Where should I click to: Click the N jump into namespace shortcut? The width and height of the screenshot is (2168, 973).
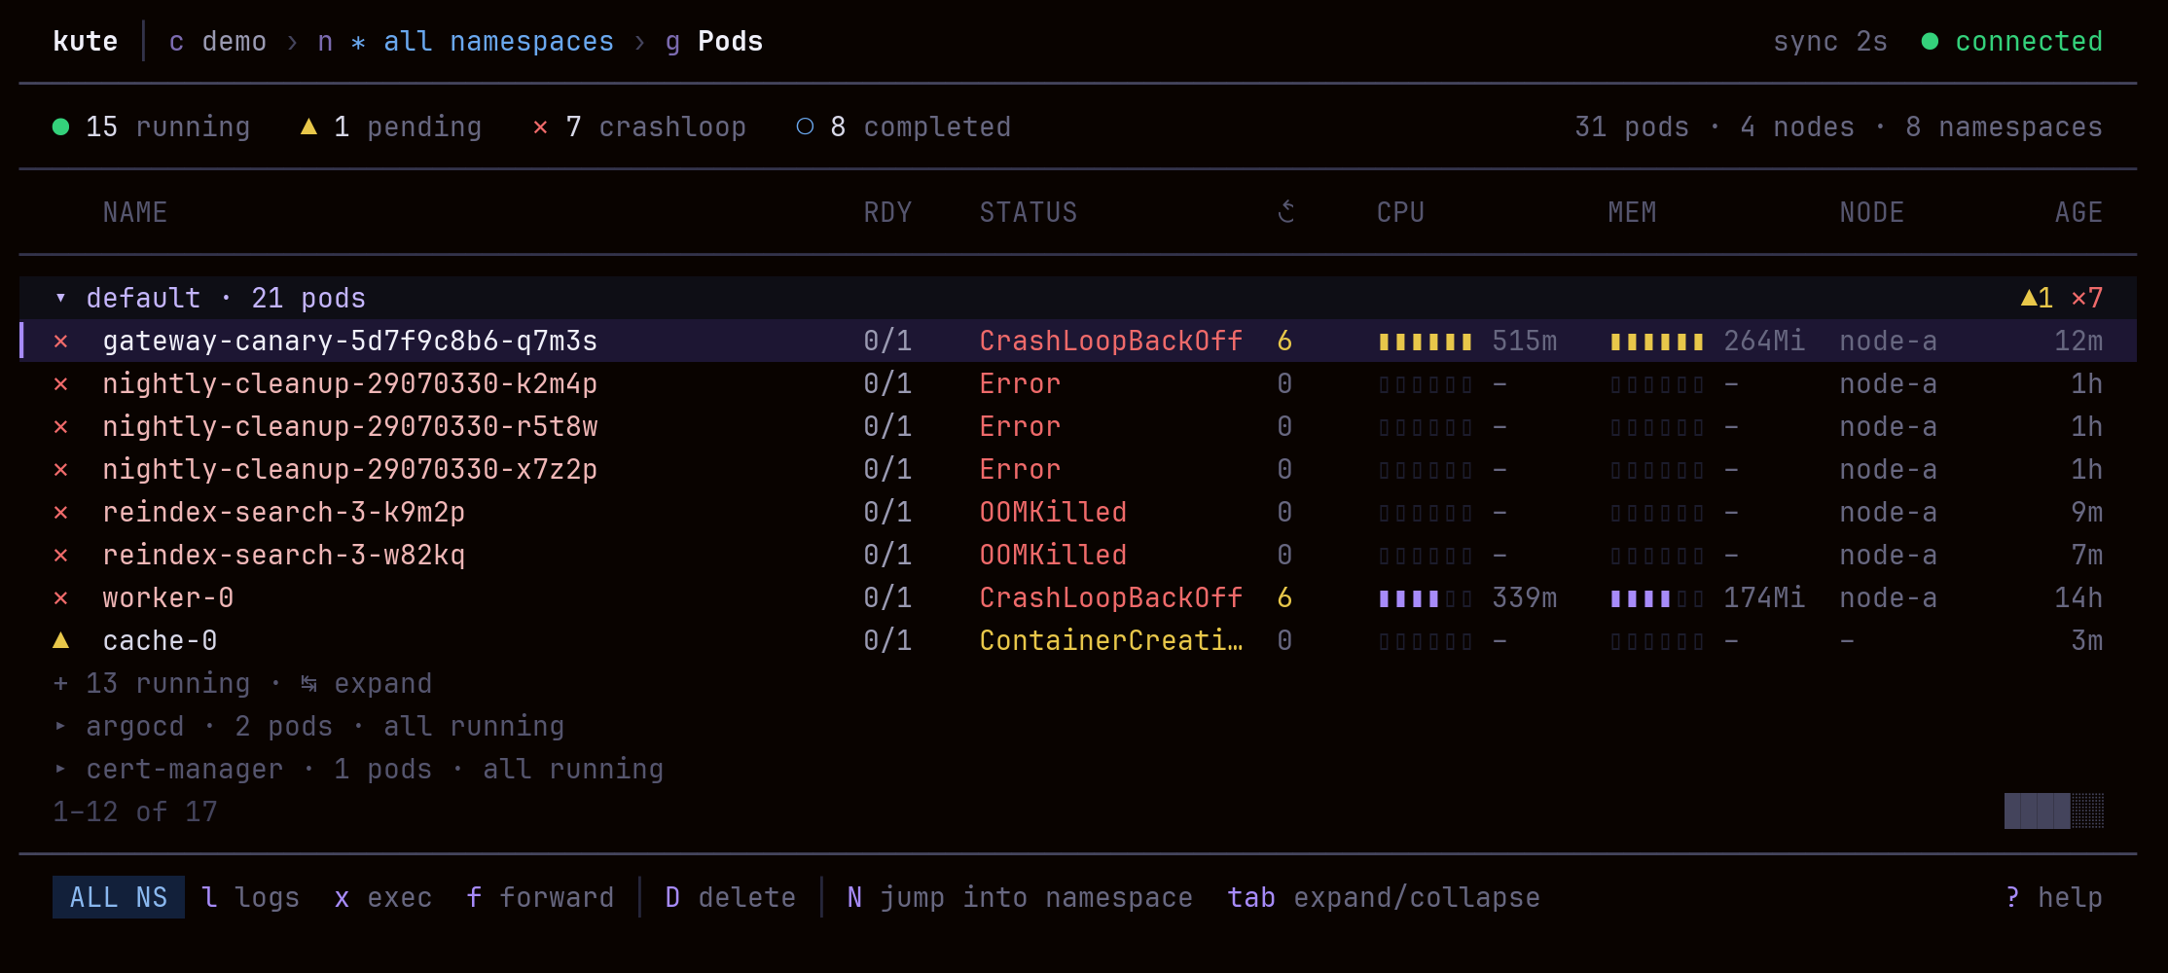click(x=1020, y=897)
